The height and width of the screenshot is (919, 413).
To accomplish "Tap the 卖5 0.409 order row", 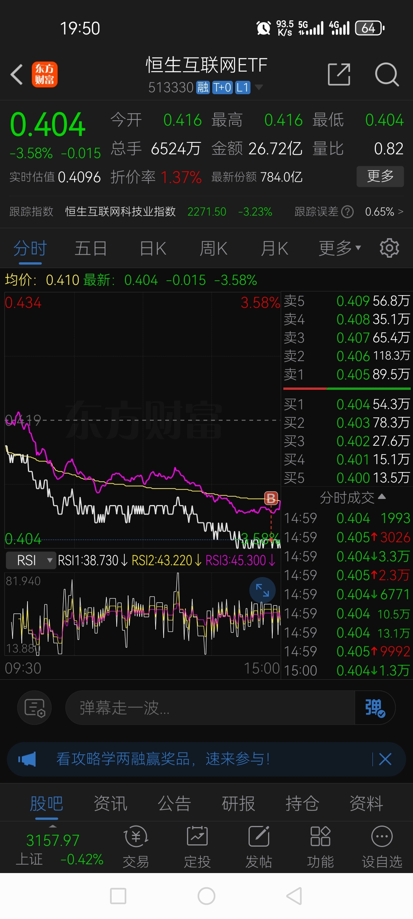I will click(347, 301).
